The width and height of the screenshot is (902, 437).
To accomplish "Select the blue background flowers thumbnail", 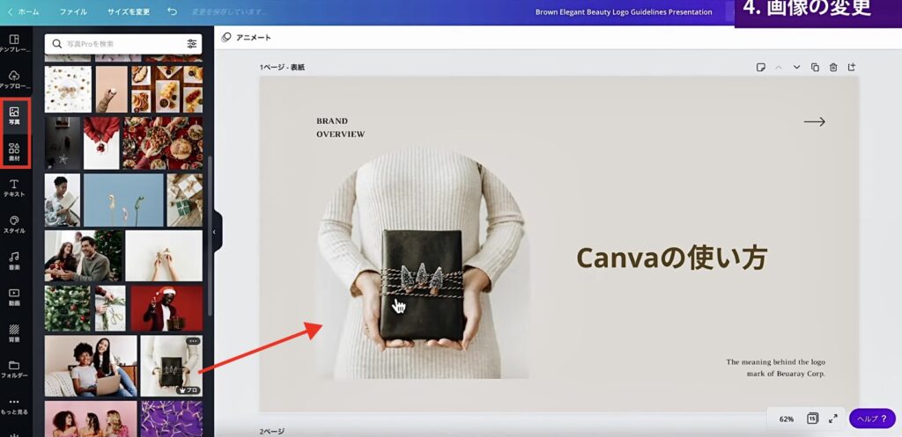I will pyautogui.click(x=123, y=200).
